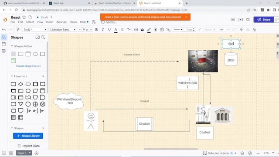Select the data sidebar icon
279x157 pixels.
pos(4,51)
